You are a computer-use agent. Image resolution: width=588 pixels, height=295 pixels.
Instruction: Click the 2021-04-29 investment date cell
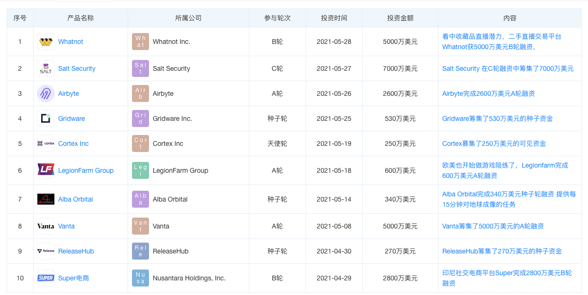click(x=334, y=278)
